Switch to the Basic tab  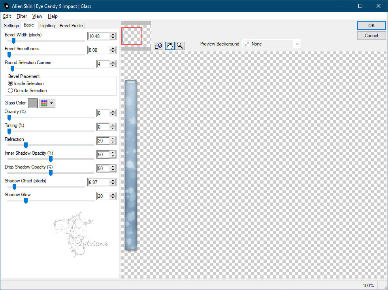[x=29, y=25]
